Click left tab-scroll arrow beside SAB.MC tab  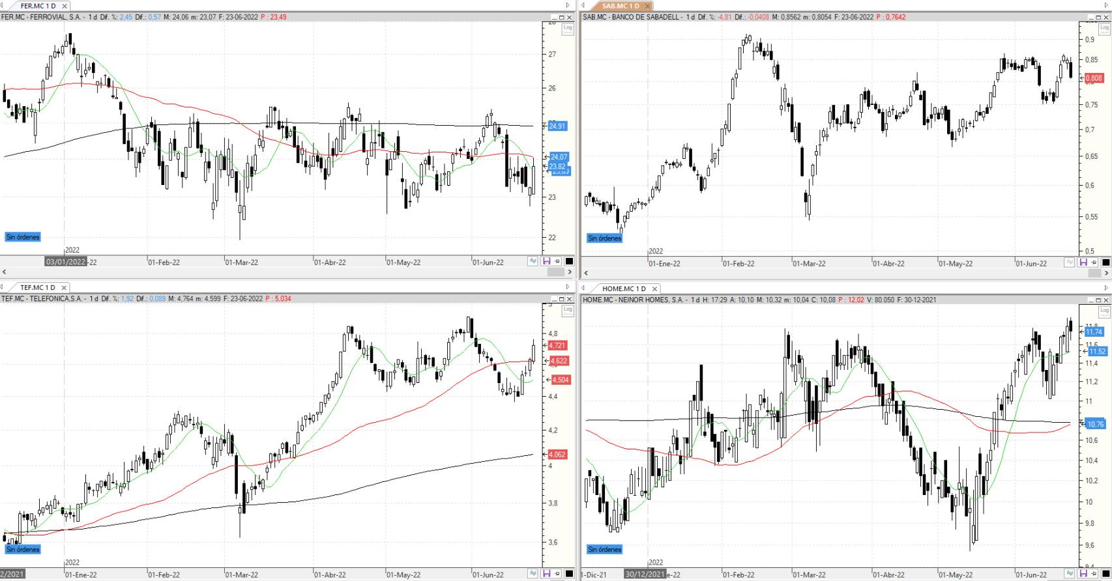click(x=584, y=6)
